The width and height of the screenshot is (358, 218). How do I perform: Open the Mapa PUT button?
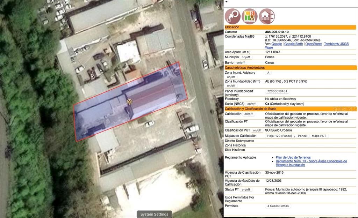pos(319,136)
